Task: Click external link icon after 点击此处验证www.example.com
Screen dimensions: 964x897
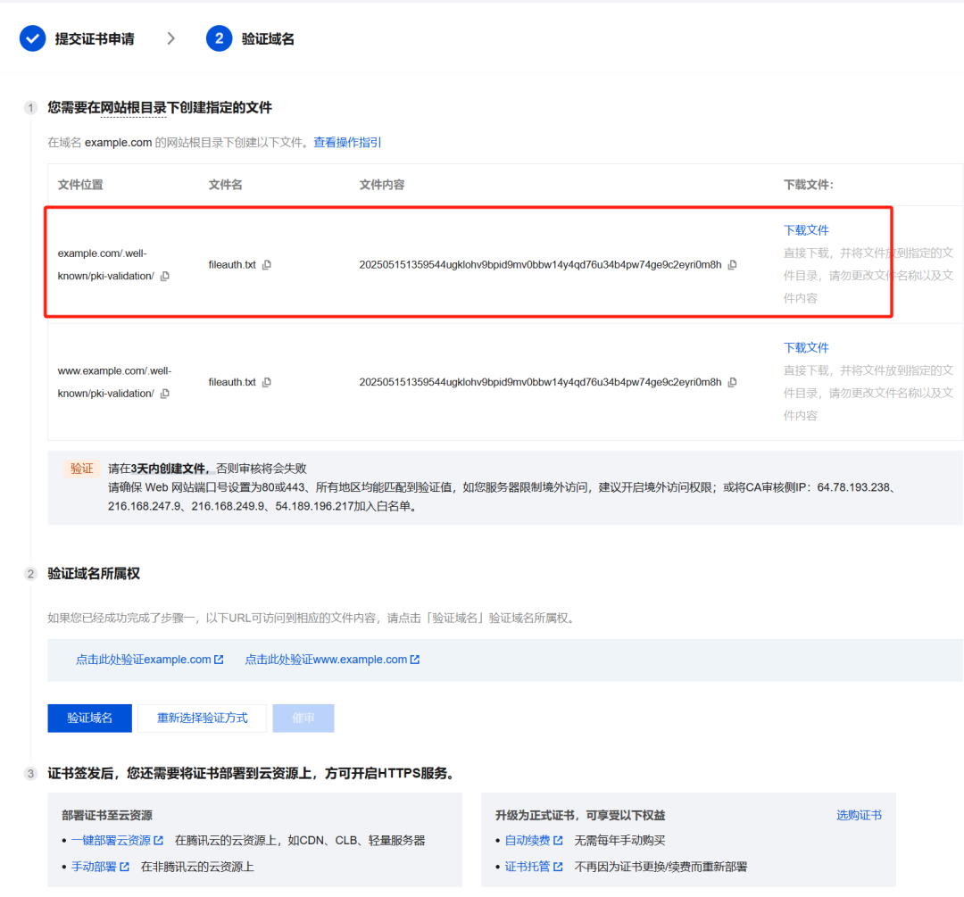Action: pyautogui.click(x=415, y=660)
